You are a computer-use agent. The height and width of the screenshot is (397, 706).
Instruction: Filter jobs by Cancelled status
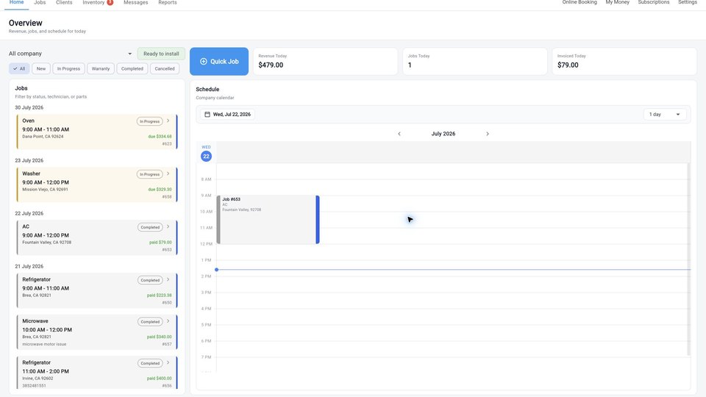click(x=165, y=69)
